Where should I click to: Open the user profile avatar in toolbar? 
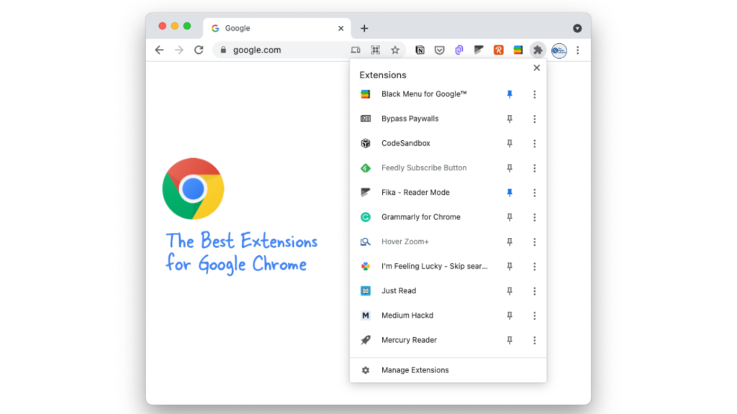[559, 50]
